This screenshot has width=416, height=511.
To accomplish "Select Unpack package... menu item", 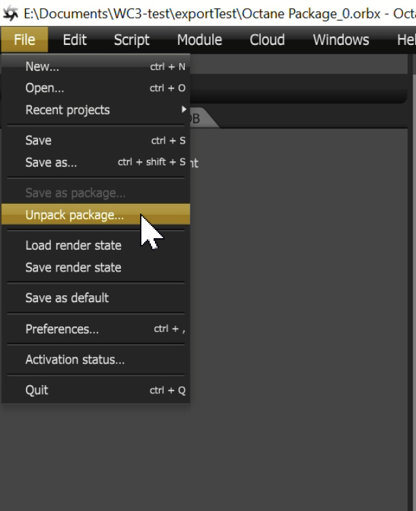I will (74, 215).
